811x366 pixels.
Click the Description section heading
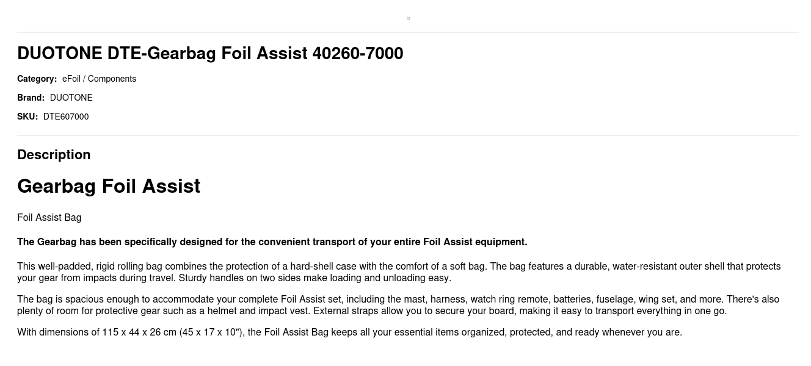(54, 155)
